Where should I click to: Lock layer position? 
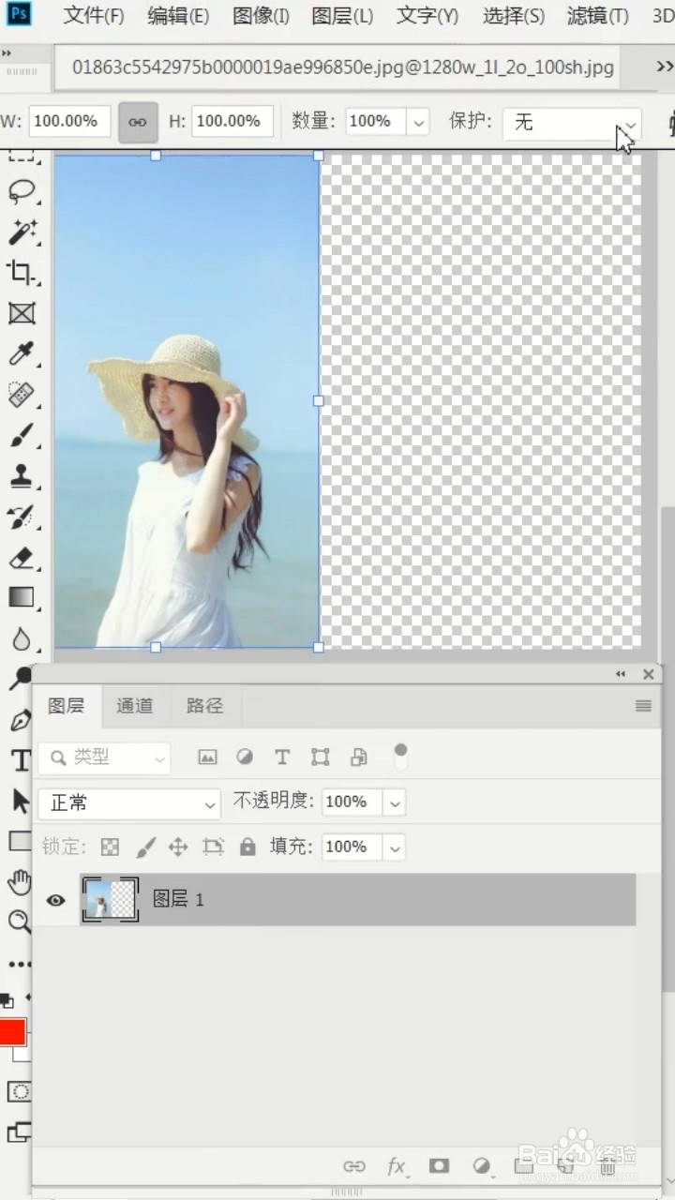[x=178, y=847]
